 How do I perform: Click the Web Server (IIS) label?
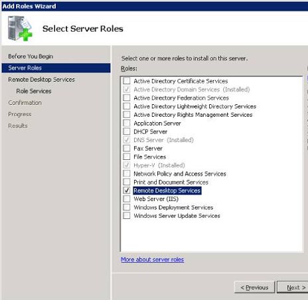[156, 199]
